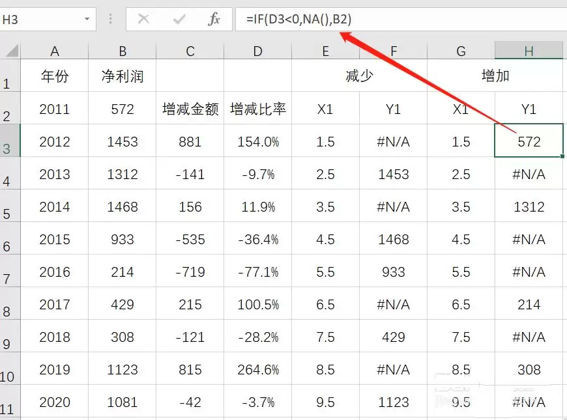Select cell with value 214 in column H
Image resolution: width=567 pixels, height=420 pixels.
(529, 304)
